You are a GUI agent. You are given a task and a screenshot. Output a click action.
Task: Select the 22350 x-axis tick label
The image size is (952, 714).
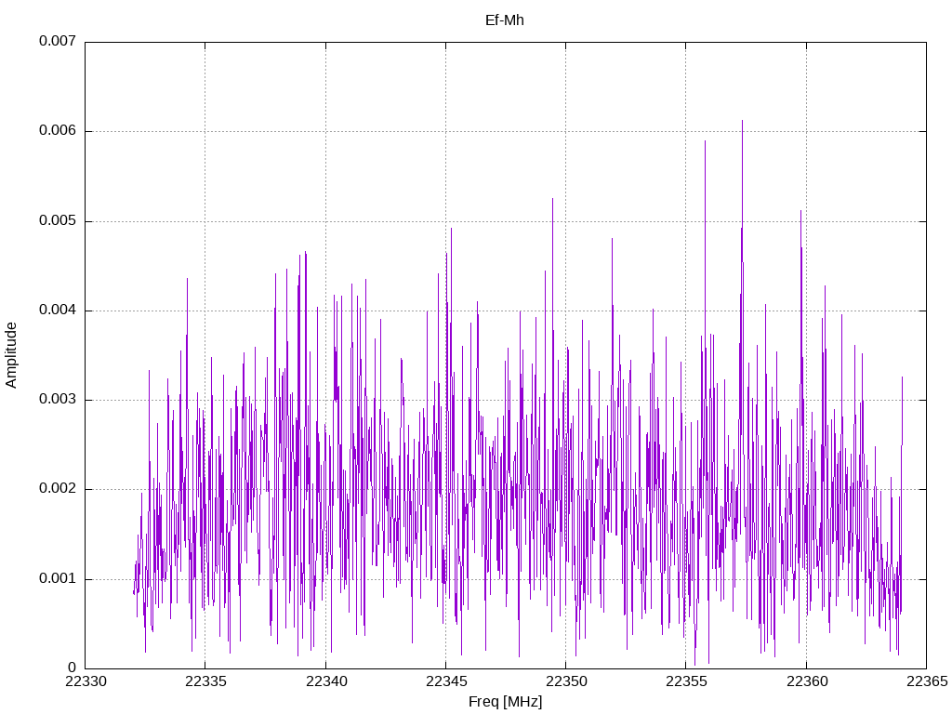coord(565,682)
